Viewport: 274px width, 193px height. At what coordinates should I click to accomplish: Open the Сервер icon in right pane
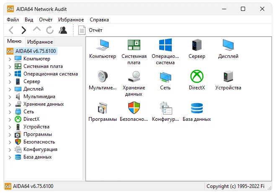pyautogui.click(x=197, y=45)
